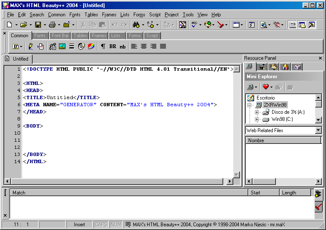Click the Save floppy disk icon

click(38, 25)
